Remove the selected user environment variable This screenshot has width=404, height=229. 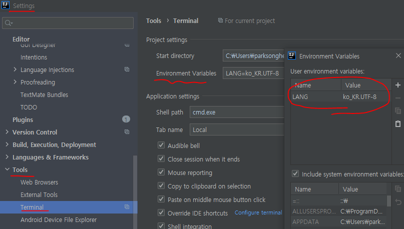point(398,98)
